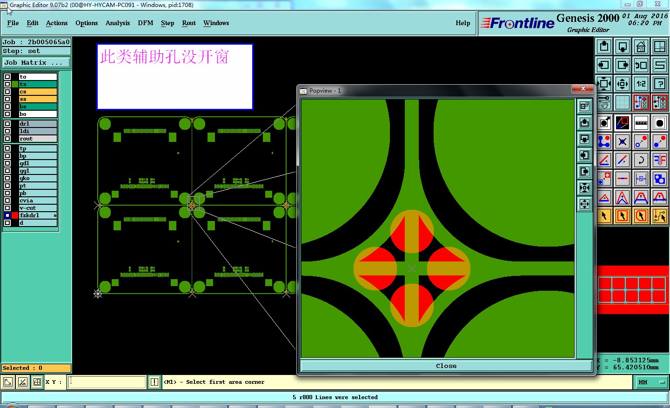Open the Rout menu
This screenshot has width=670, height=408.
(189, 23)
